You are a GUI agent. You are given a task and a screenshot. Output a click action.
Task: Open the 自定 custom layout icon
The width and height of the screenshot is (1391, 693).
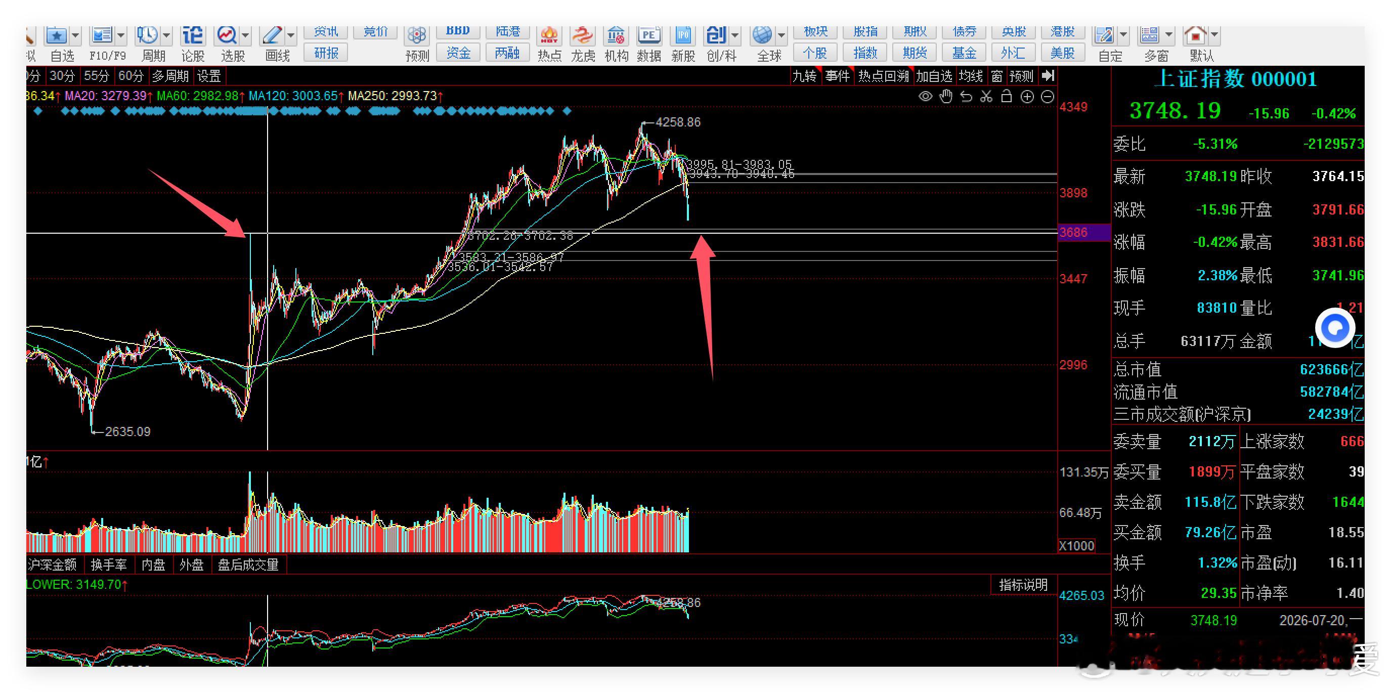tap(1104, 36)
